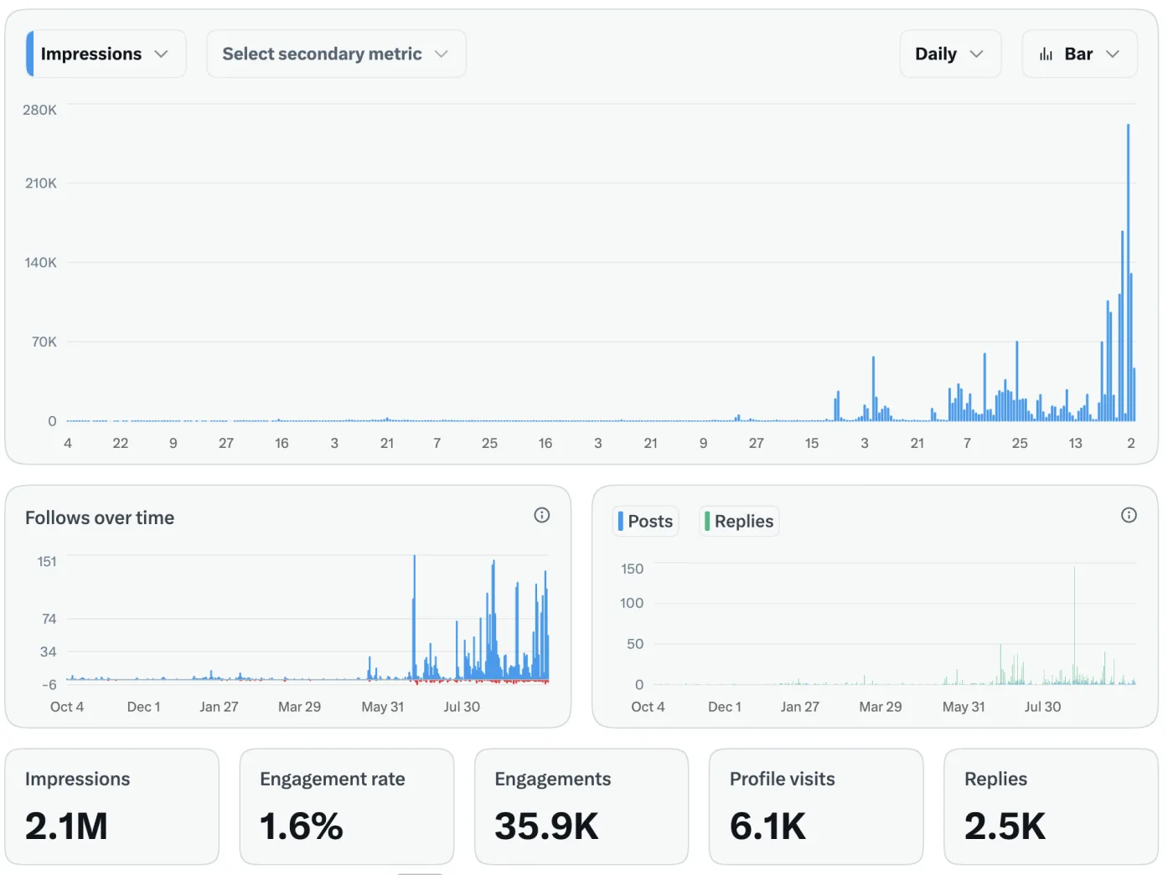
Task: Click "Jan 27" under the Follows chart
Action: [219, 707]
